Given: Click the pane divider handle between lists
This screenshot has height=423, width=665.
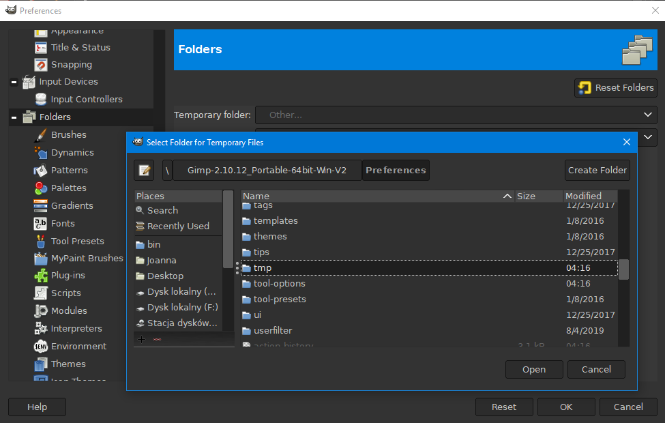Looking at the screenshot, I should pyautogui.click(x=237, y=268).
